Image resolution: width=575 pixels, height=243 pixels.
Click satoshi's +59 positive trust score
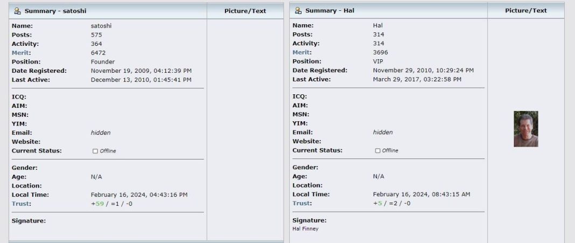pos(99,204)
